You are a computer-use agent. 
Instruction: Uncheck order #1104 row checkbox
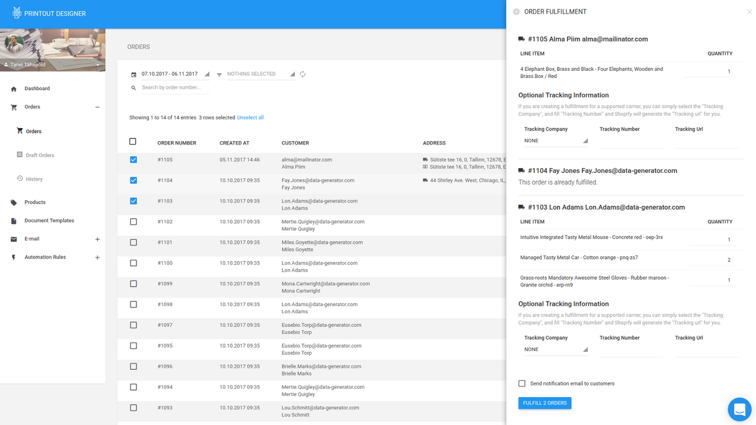133,180
